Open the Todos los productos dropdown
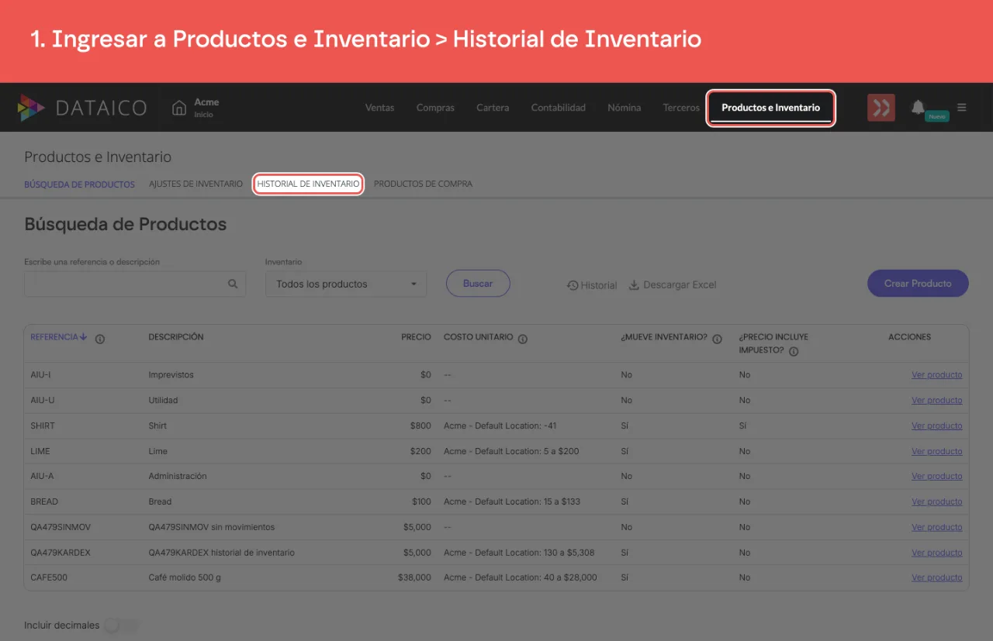Viewport: 993px width, 641px height. point(346,284)
